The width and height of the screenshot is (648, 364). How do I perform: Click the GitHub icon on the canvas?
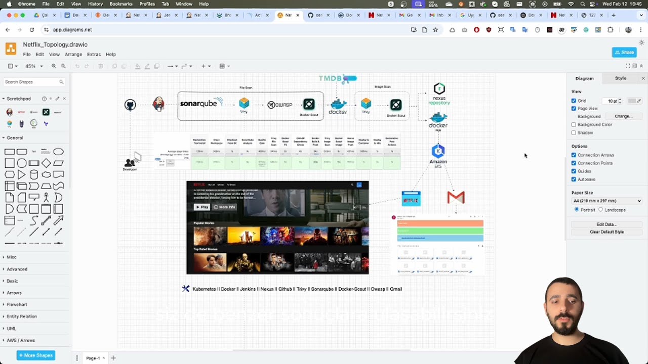click(x=130, y=105)
